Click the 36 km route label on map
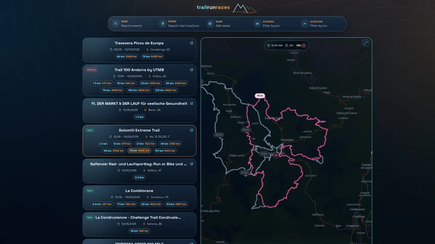The width and height of the screenshot is (435, 244). (x=246, y=130)
